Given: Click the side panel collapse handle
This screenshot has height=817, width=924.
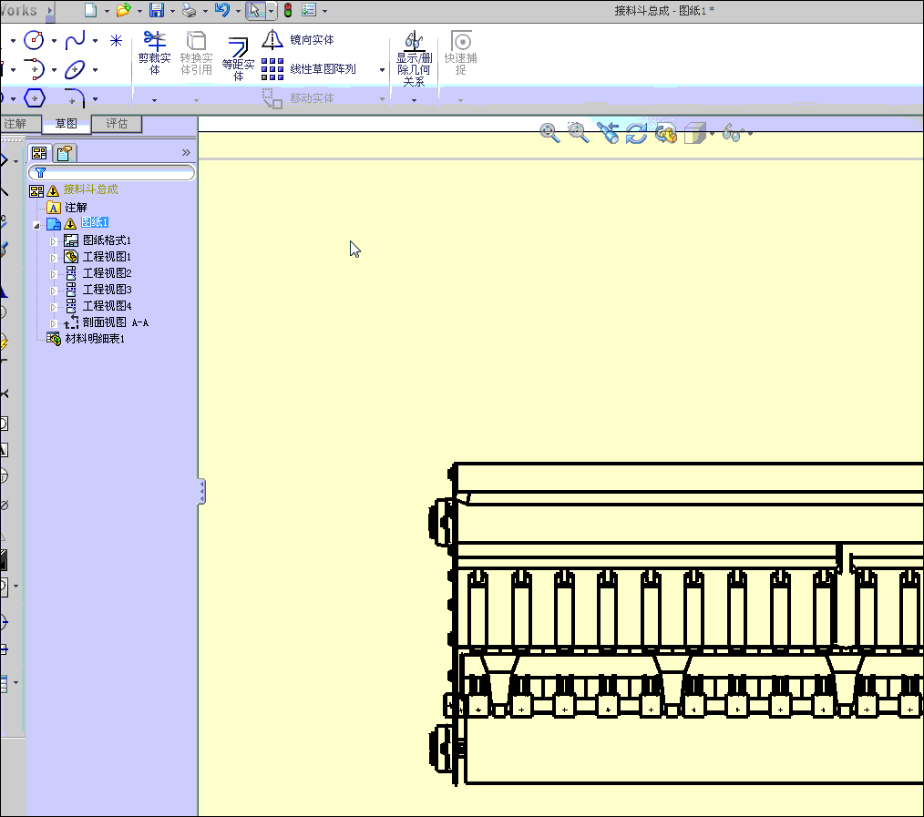Looking at the screenshot, I should (x=201, y=491).
